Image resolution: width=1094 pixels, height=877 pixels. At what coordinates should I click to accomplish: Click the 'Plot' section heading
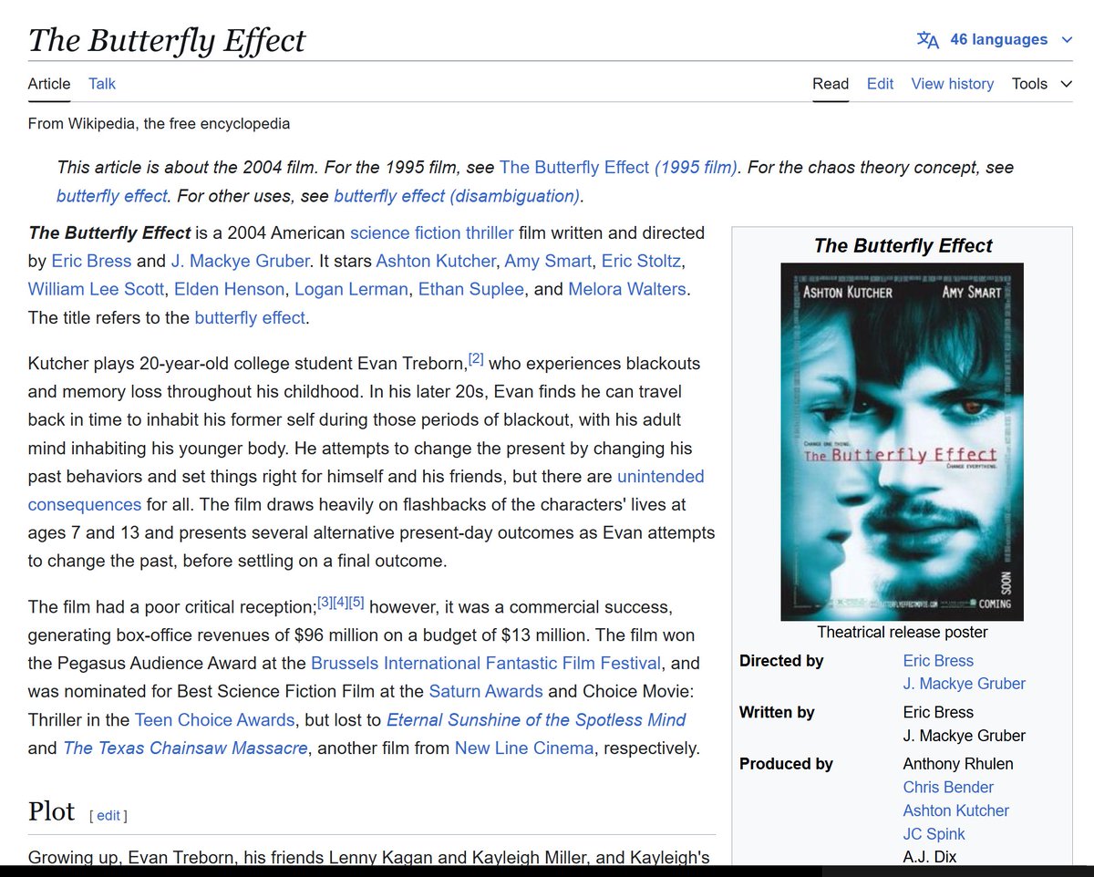51,811
